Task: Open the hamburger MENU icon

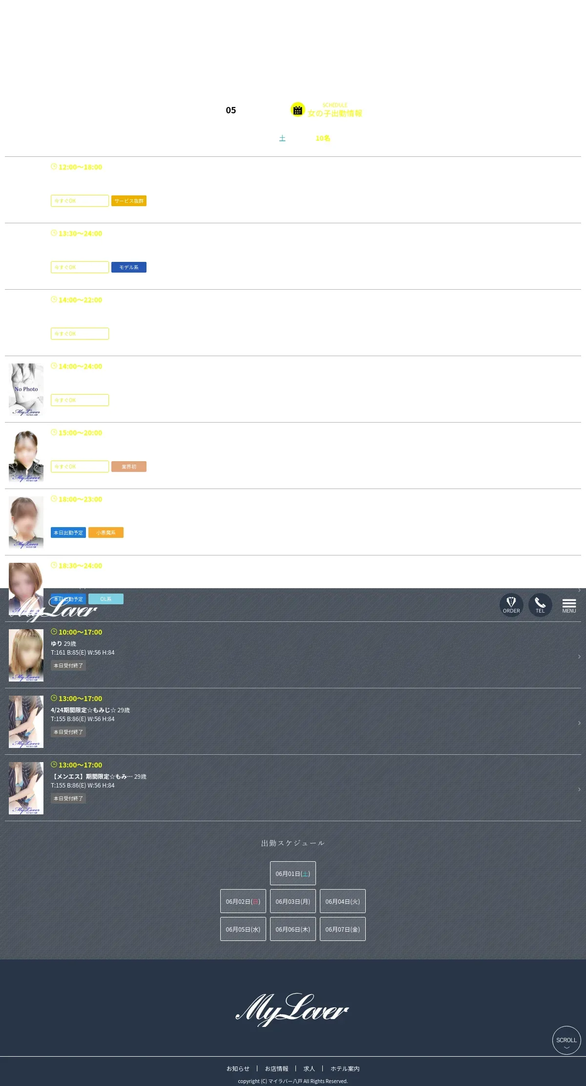Action: (569, 605)
